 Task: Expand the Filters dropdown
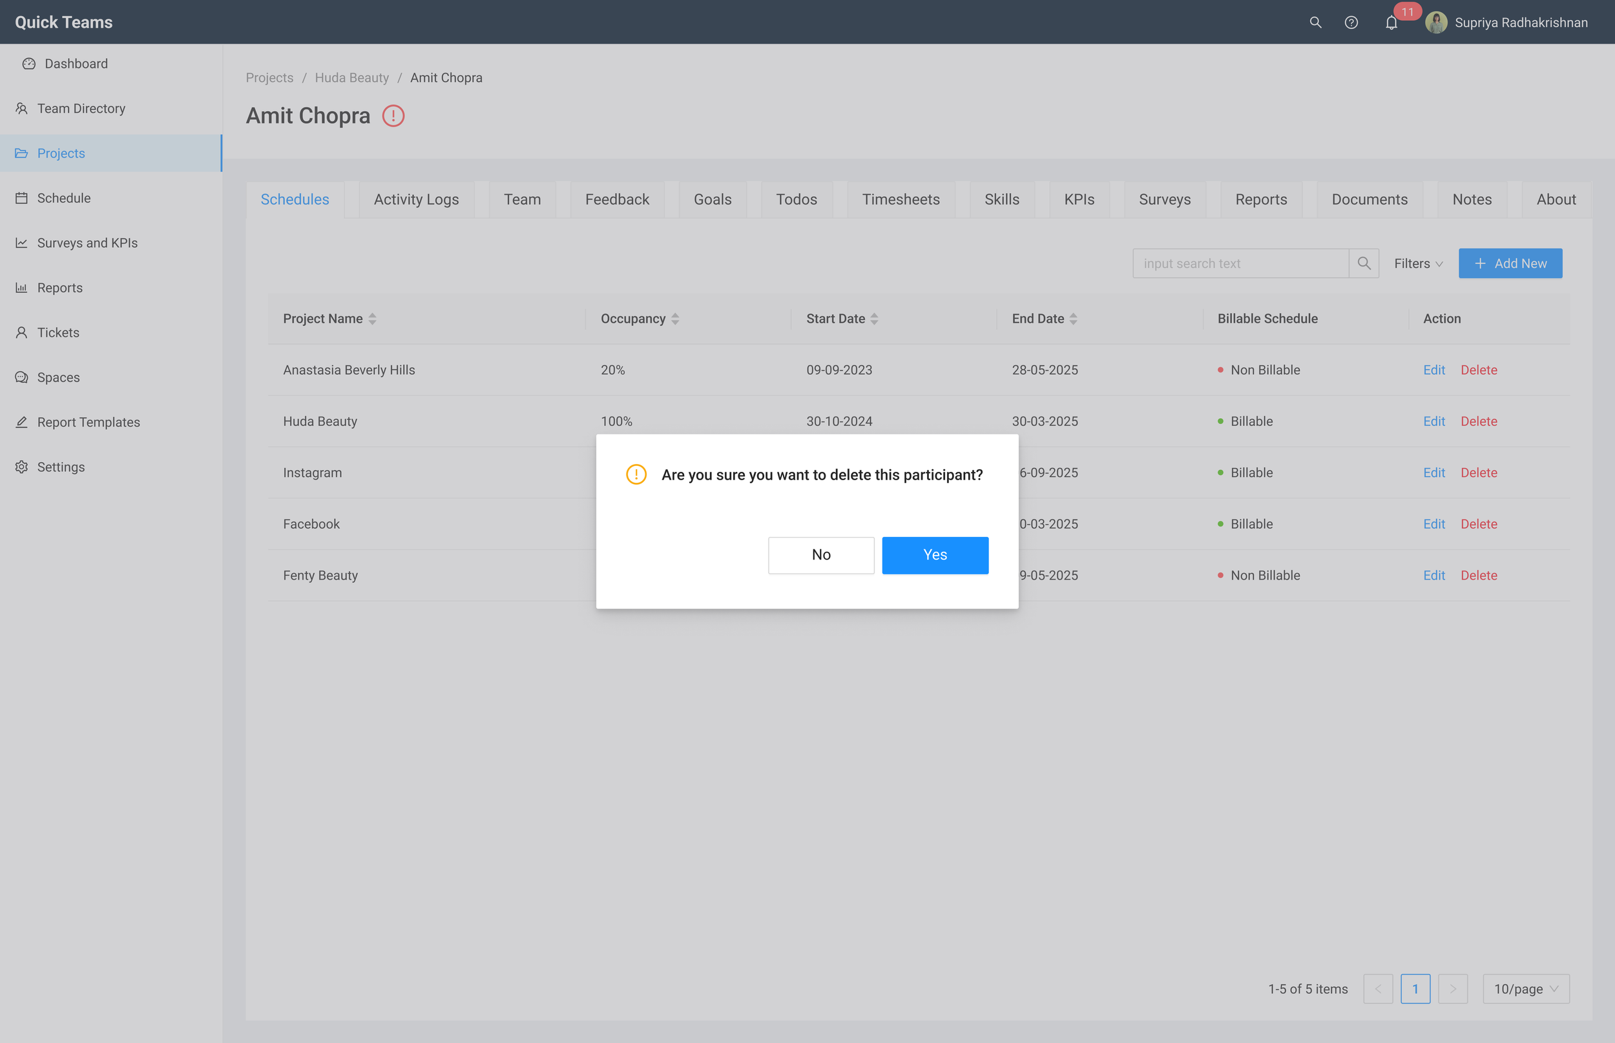tap(1418, 263)
